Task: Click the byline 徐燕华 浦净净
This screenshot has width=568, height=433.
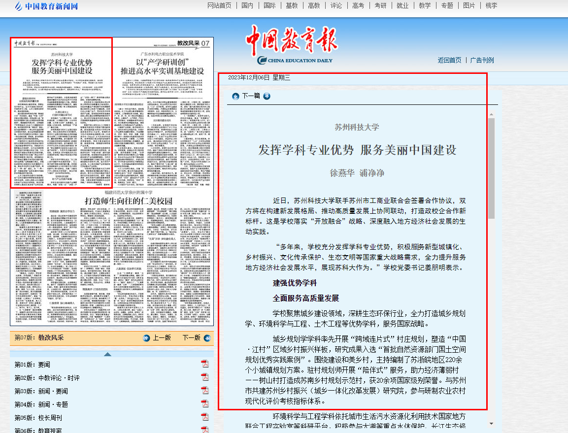Action: [357, 173]
